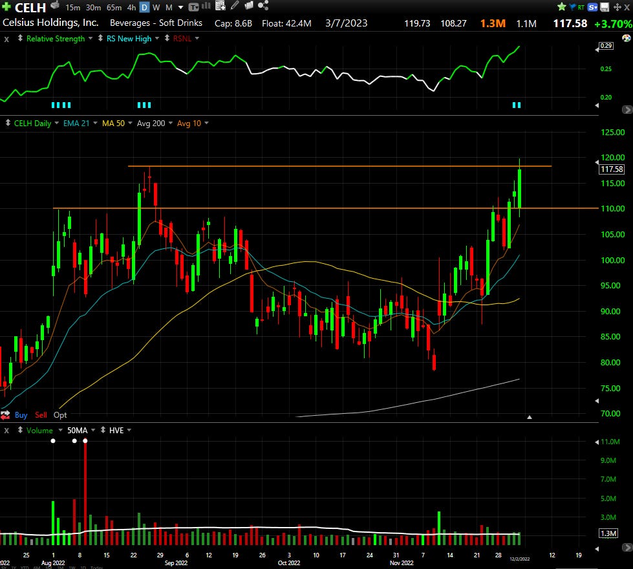Screen dimensions: 633x569
Task: Switch to 15m timeframe
Action: [x=72, y=7]
